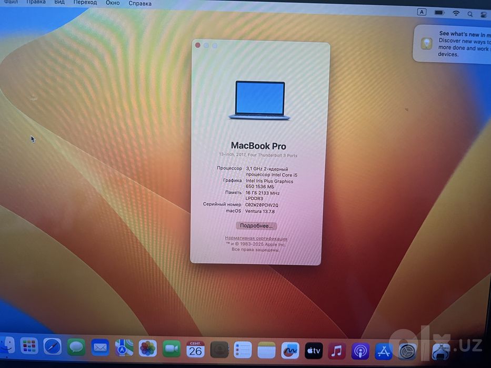Launch Reminders from the Dock
The height and width of the screenshot is (368, 491).
[243, 350]
